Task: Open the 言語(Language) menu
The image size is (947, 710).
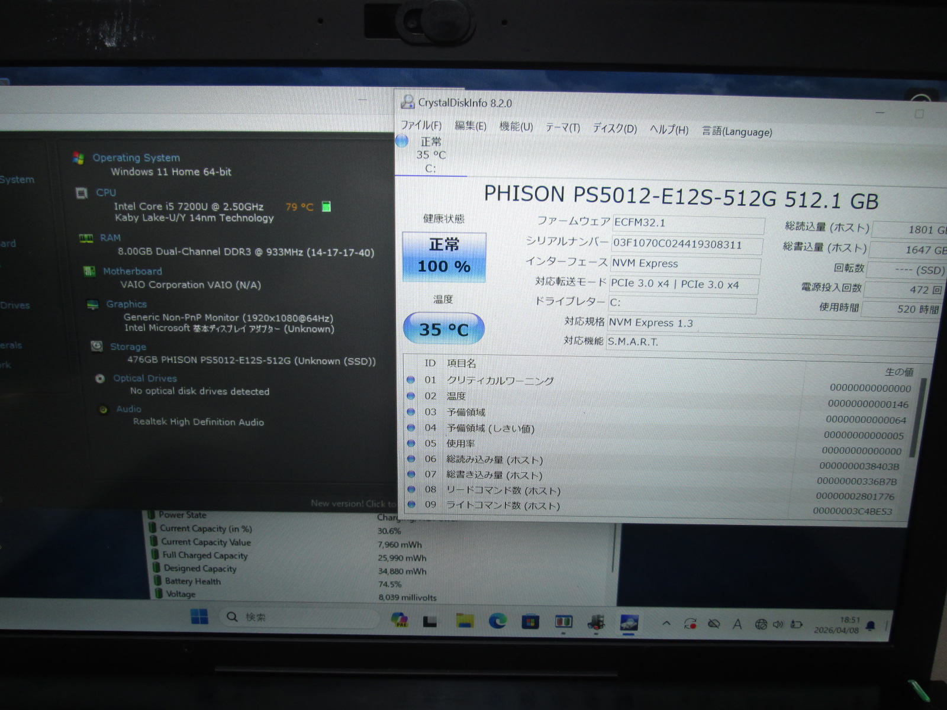Action: (736, 131)
